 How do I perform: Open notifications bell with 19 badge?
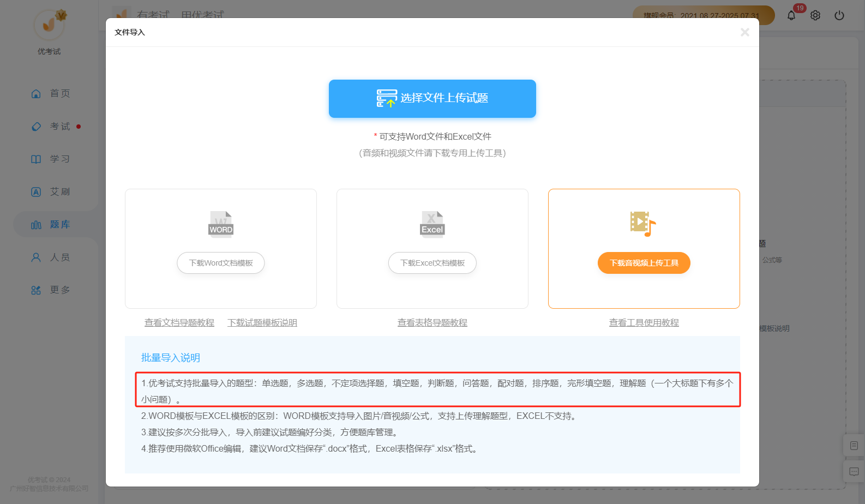pos(791,15)
